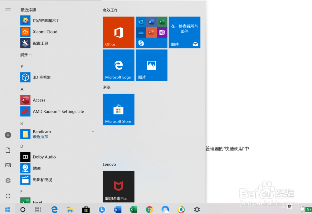
Task: Open File Explorer from taskbar
Action: click(x=70, y=209)
